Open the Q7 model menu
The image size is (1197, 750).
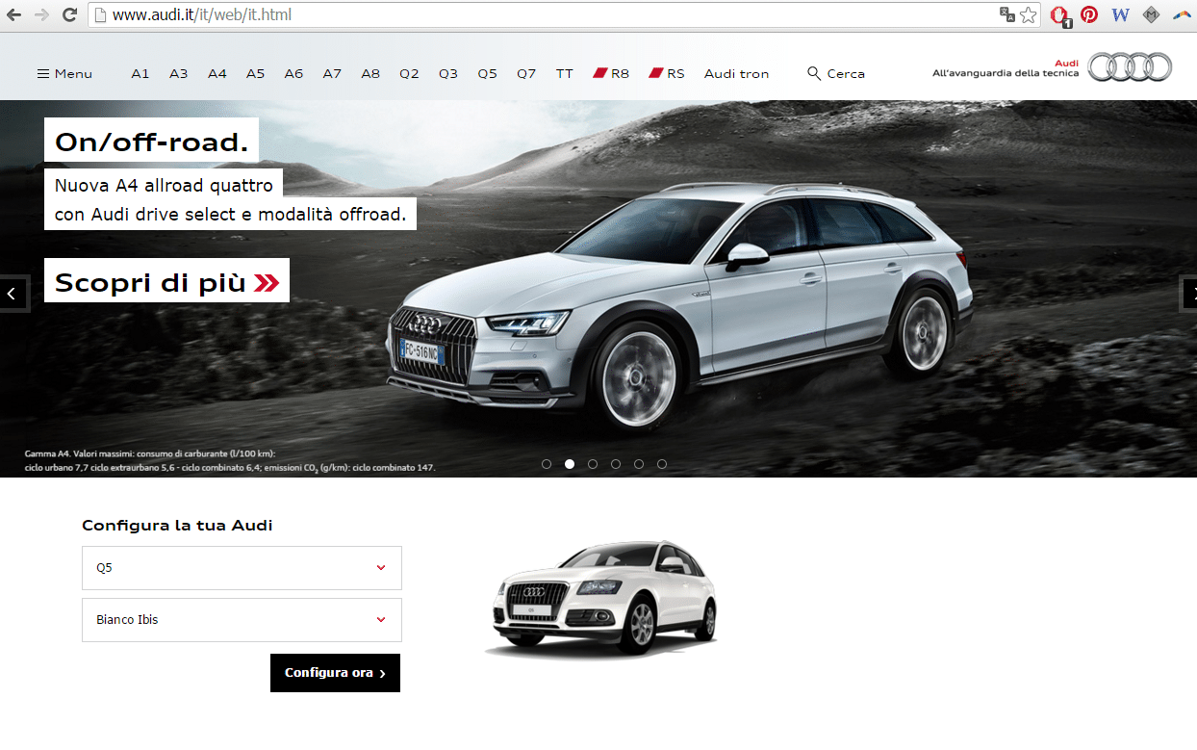click(526, 73)
